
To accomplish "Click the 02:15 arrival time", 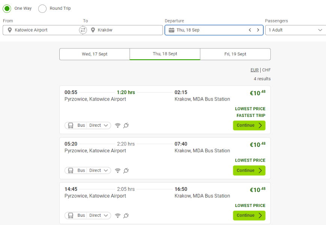I will tap(181, 92).
